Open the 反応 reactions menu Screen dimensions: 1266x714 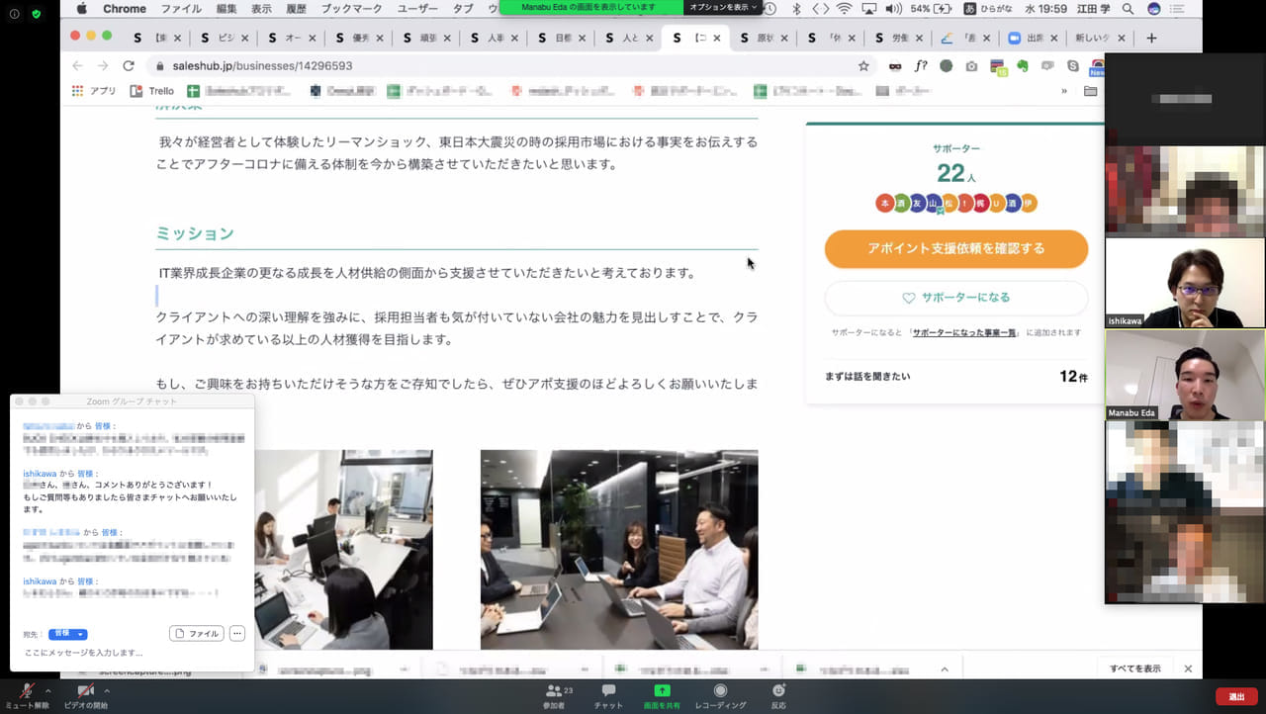tap(777, 692)
